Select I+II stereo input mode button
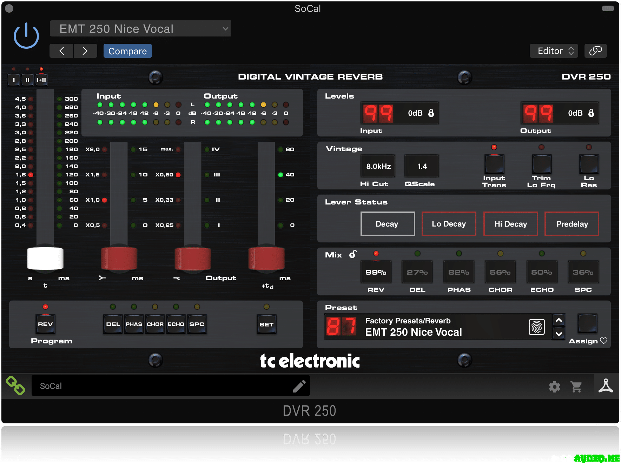 pyautogui.click(x=41, y=80)
